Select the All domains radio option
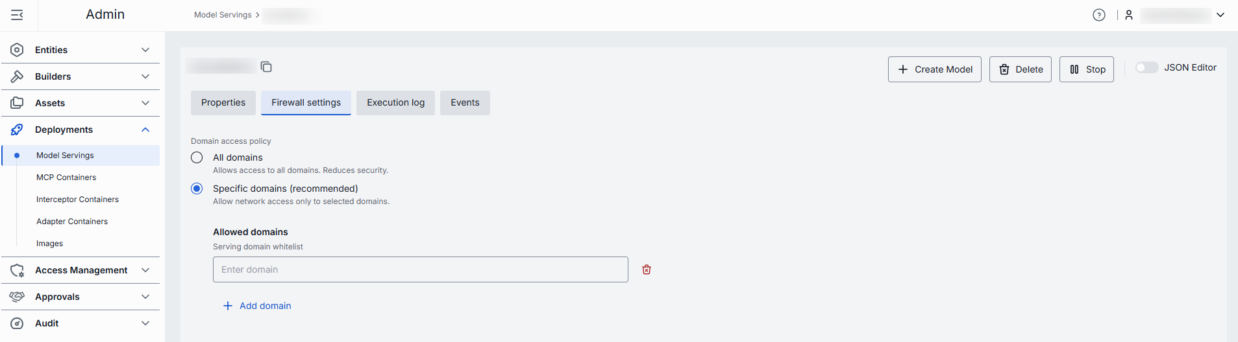 [x=197, y=157]
